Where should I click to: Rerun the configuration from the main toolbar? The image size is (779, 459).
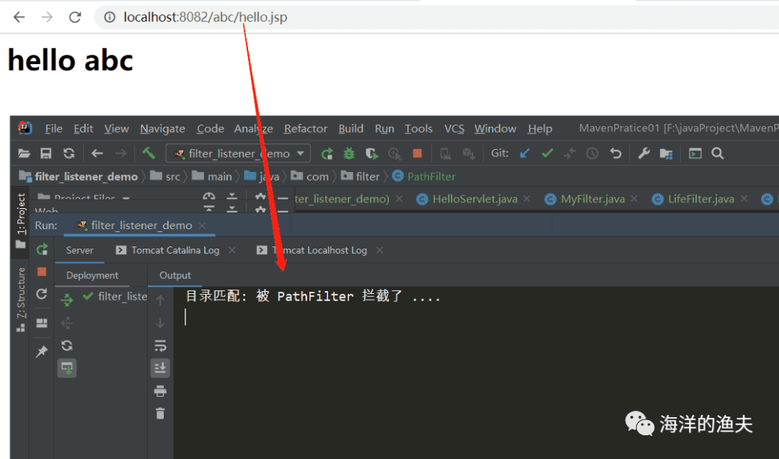(327, 153)
